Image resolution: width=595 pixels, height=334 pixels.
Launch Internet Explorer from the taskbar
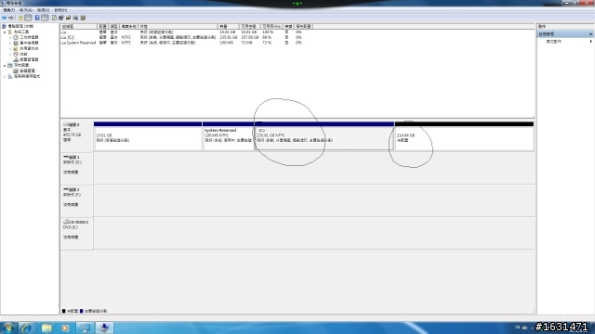click(26, 328)
